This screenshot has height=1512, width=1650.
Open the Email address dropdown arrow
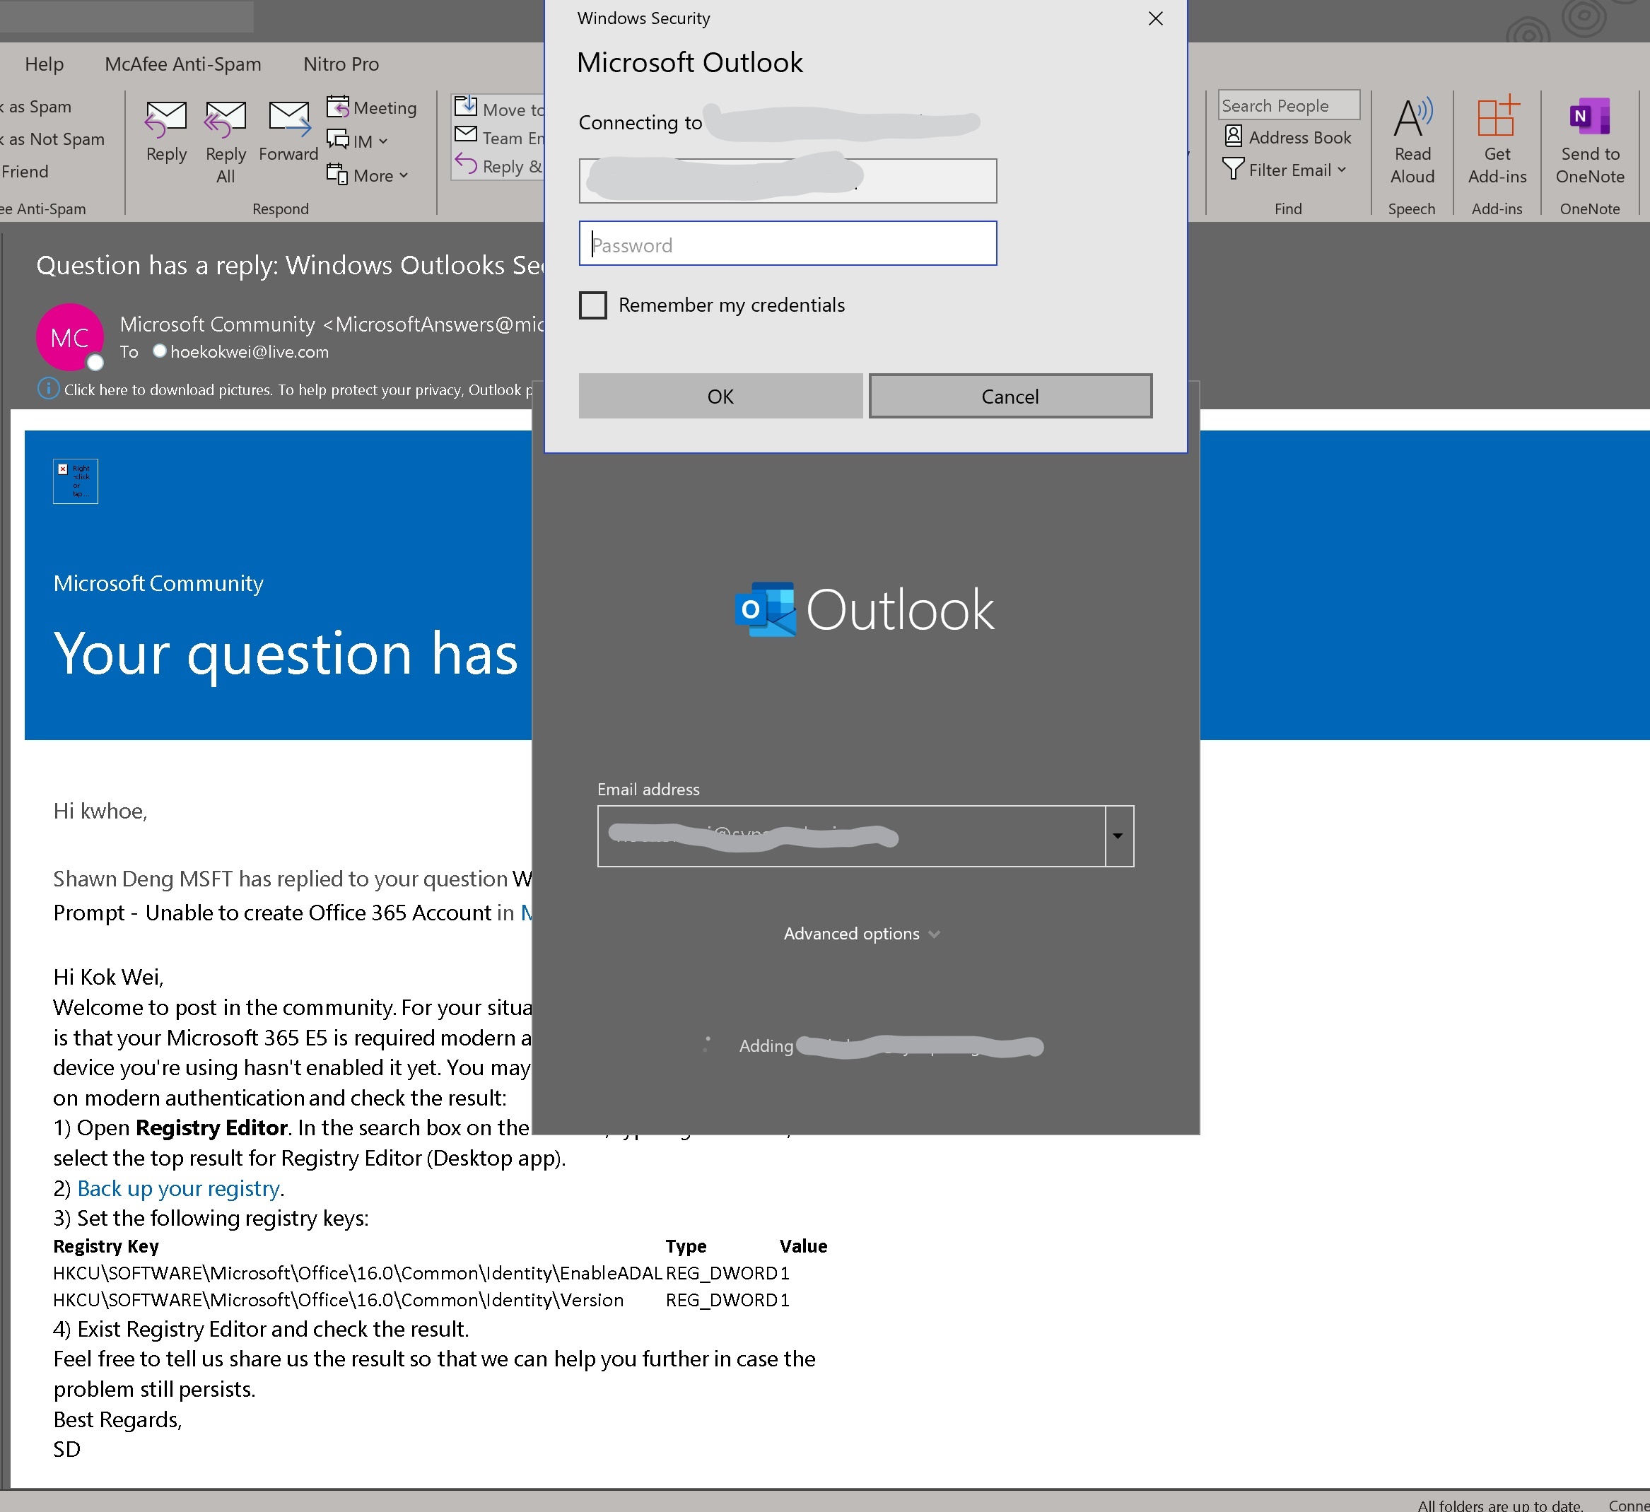pyautogui.click(x=1119, y=836)
